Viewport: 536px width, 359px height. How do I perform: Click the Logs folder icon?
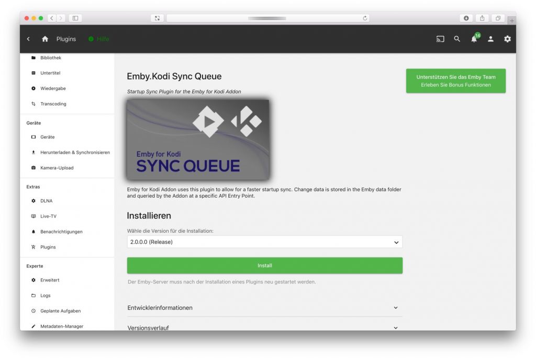click(33, 296)
